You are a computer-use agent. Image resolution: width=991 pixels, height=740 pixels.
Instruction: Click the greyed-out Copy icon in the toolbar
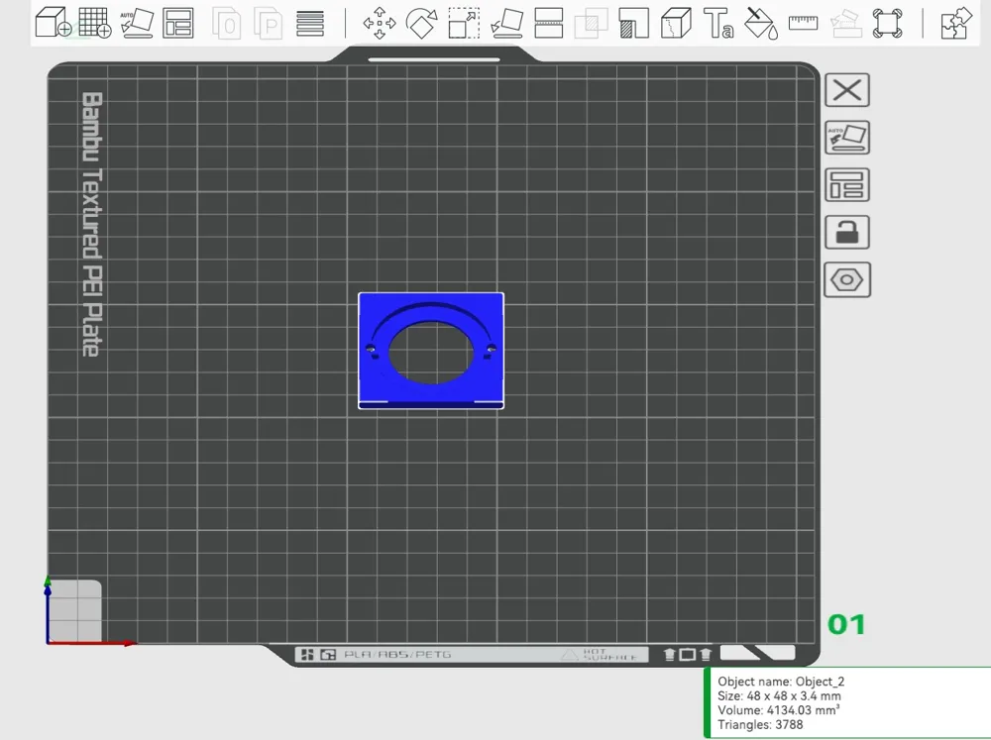tap(226, 23)
